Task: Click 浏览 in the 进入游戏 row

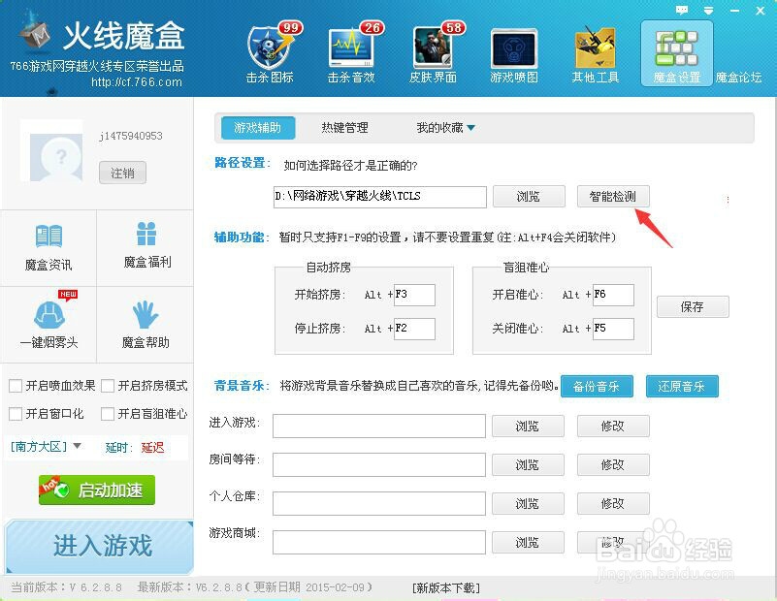Action: pyautogui.click(x=528, y=426)
